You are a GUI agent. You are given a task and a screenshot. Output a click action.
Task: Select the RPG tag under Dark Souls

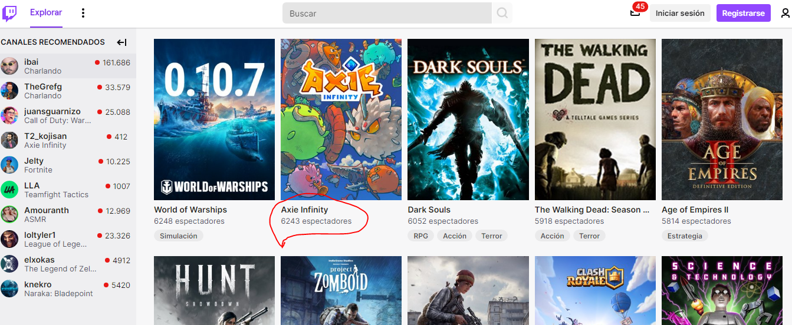[x=421, y=236]
